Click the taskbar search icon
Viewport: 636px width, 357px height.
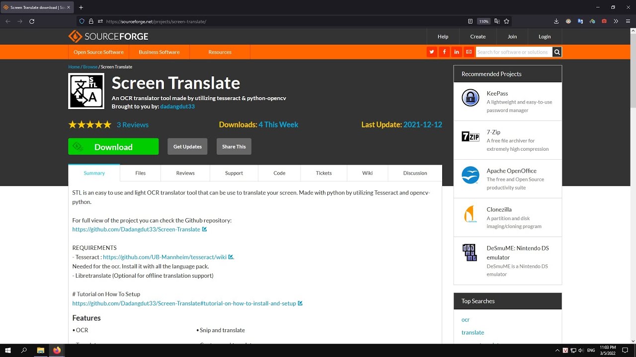(x=24, y=350)
